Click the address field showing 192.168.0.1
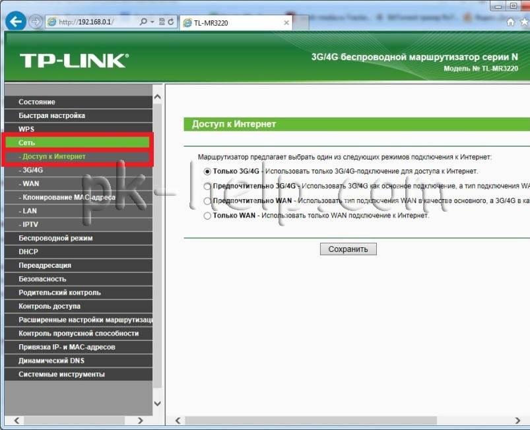530x430 pixels. click(x=92, y=22)
